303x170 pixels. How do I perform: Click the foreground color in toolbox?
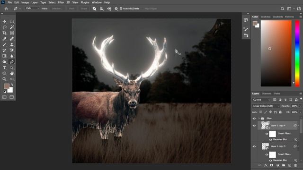click(x=6, y=86)
